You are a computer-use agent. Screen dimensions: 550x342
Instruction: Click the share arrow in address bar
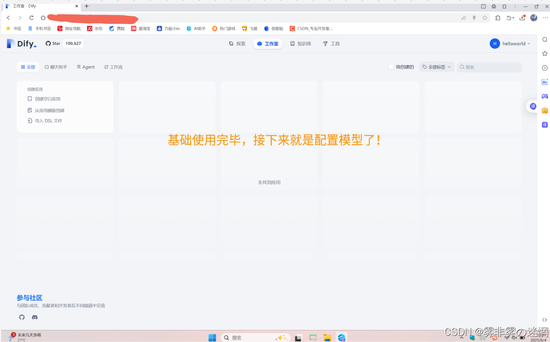[x=463, y=18]
